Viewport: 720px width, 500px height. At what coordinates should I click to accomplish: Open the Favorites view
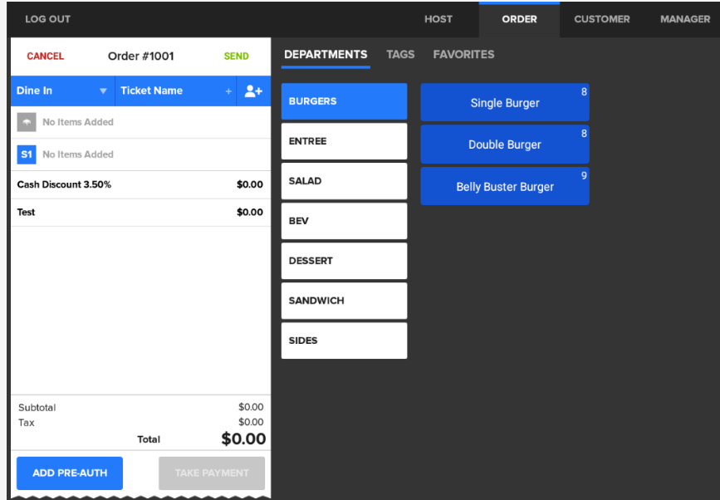[x=463, y=55]
